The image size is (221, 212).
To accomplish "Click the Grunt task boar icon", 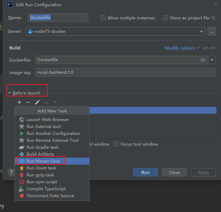I will pyautogui.click(x=22, y=168).
